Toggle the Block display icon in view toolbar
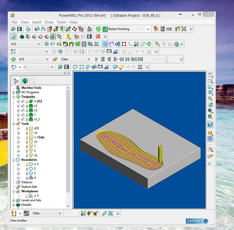Viewport: 234px width, 230px height. pos(210,125)
